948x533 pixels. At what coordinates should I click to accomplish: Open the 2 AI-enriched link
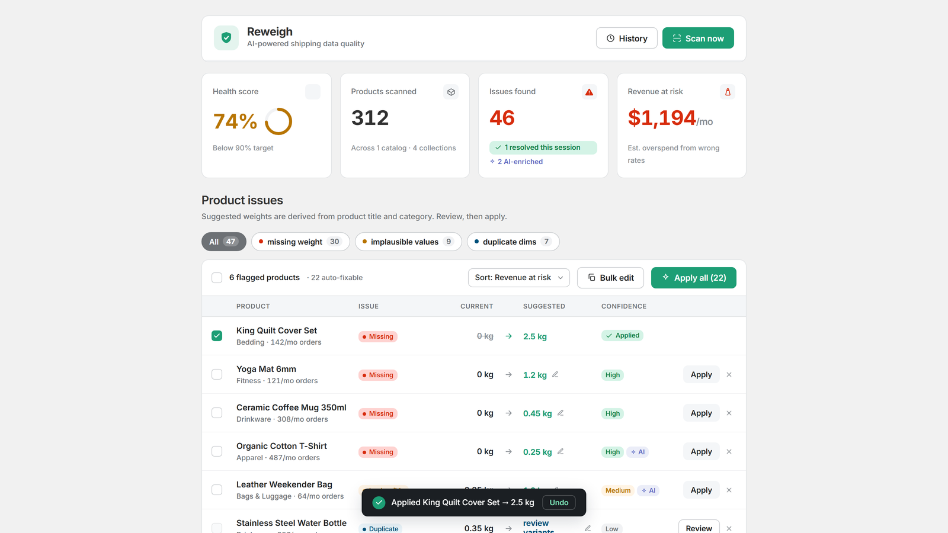516,162
